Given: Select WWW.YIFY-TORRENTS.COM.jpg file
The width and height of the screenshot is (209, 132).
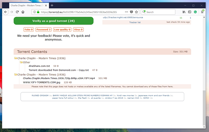Looking at the screenshot, I should pyautogui.click(x=42, y=82).
